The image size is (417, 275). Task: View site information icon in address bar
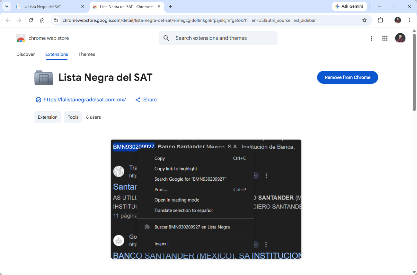(56, 20)
